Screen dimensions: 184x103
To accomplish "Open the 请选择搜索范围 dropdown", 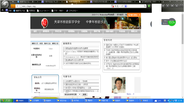I will coord(72,94).
